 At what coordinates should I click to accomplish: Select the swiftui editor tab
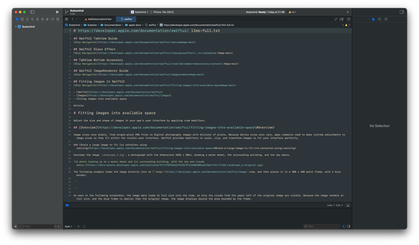point(126,19)
